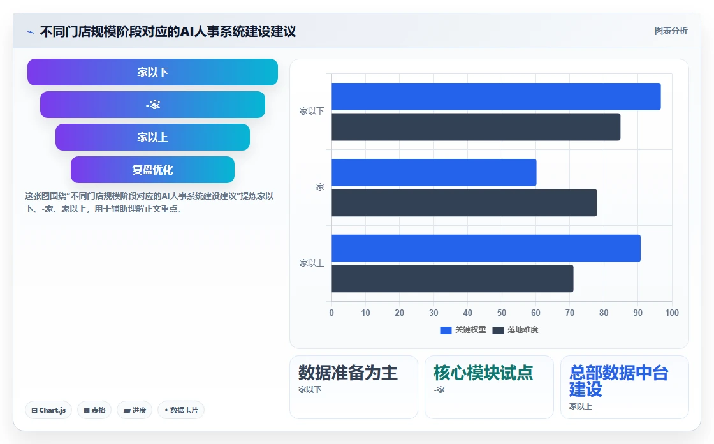The height and width of the screenshot is (444, 714).
Task: Click the blue 关键权重 bar for 家以上
Action: click(x=486, y=248)
